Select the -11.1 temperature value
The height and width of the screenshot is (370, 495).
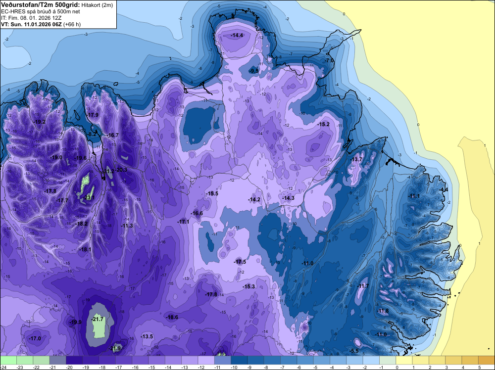click(x=414, y=196)
